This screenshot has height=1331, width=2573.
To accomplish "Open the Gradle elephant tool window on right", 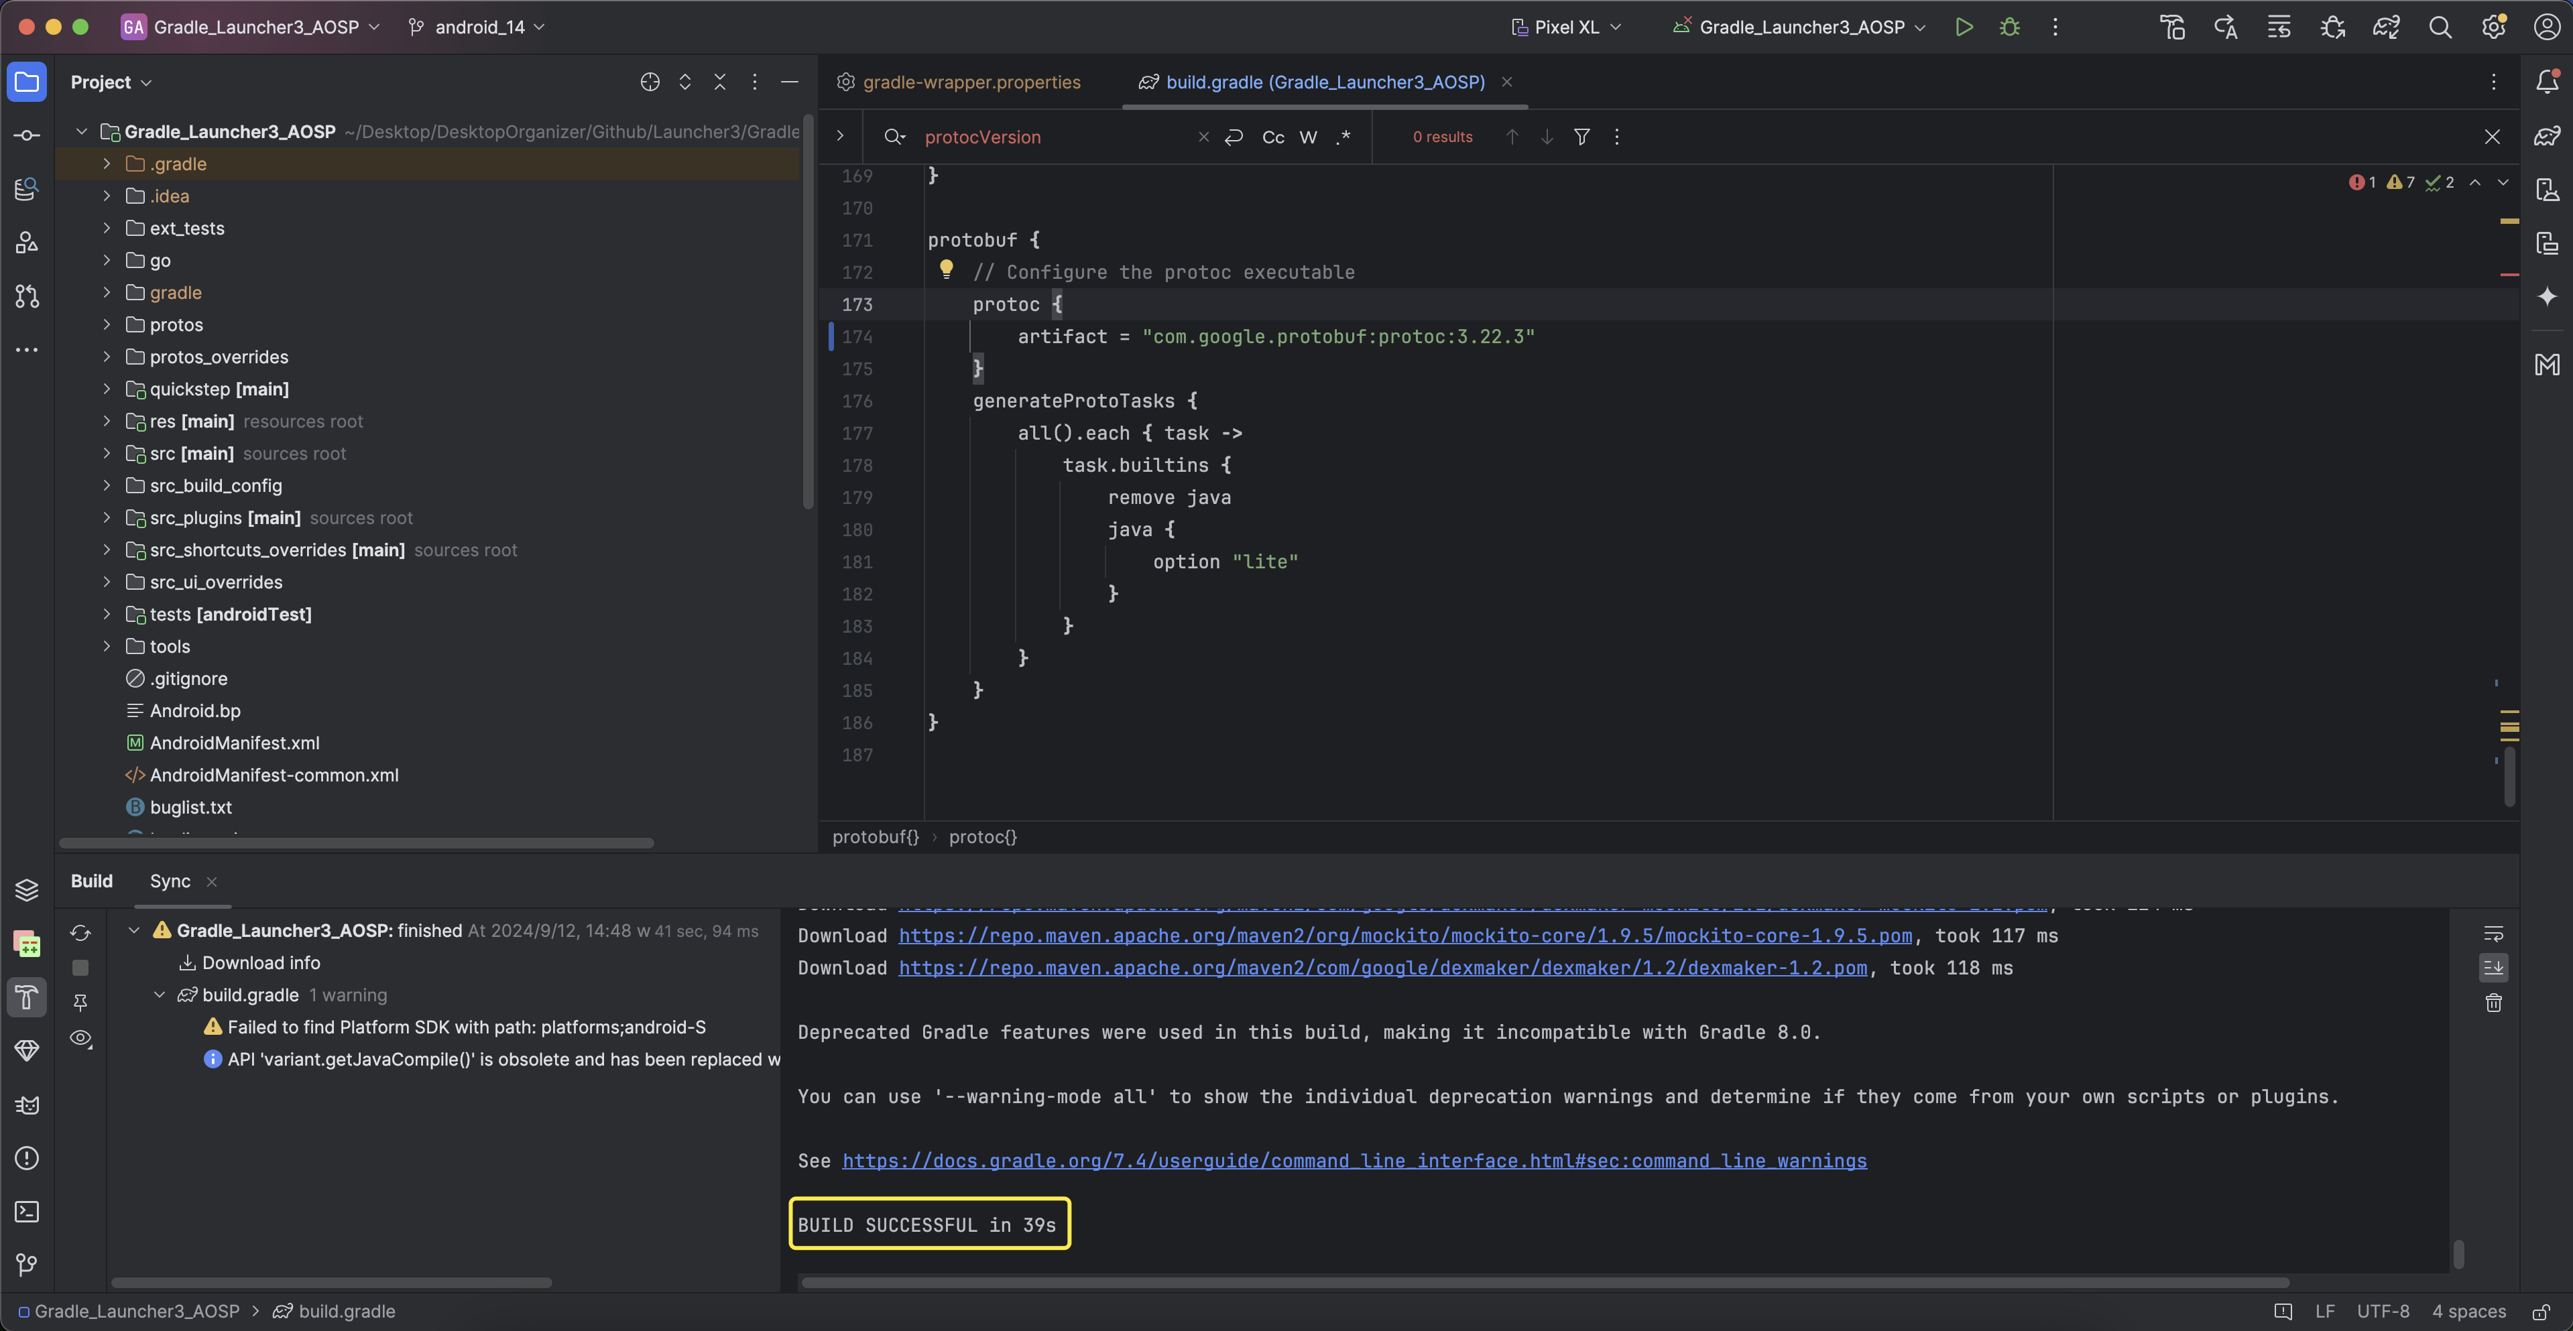I will tap(2546, 135).
